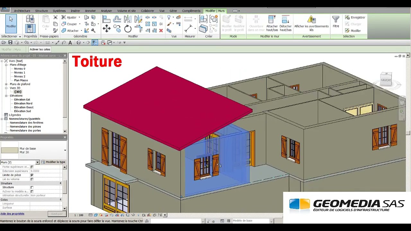Click the red Delete X icon

pos(161,30)
